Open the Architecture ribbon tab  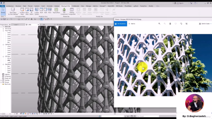tap(10, 6)
